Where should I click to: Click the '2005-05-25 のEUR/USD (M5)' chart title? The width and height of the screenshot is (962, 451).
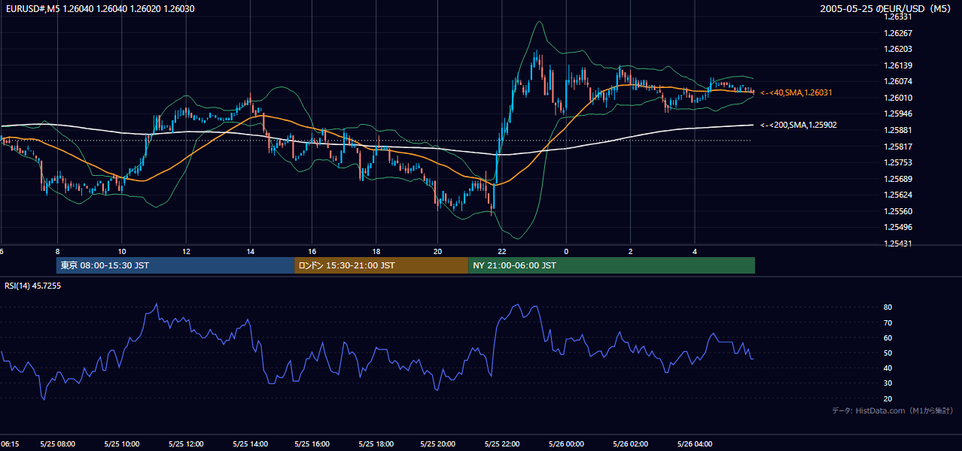click(887, 9)
